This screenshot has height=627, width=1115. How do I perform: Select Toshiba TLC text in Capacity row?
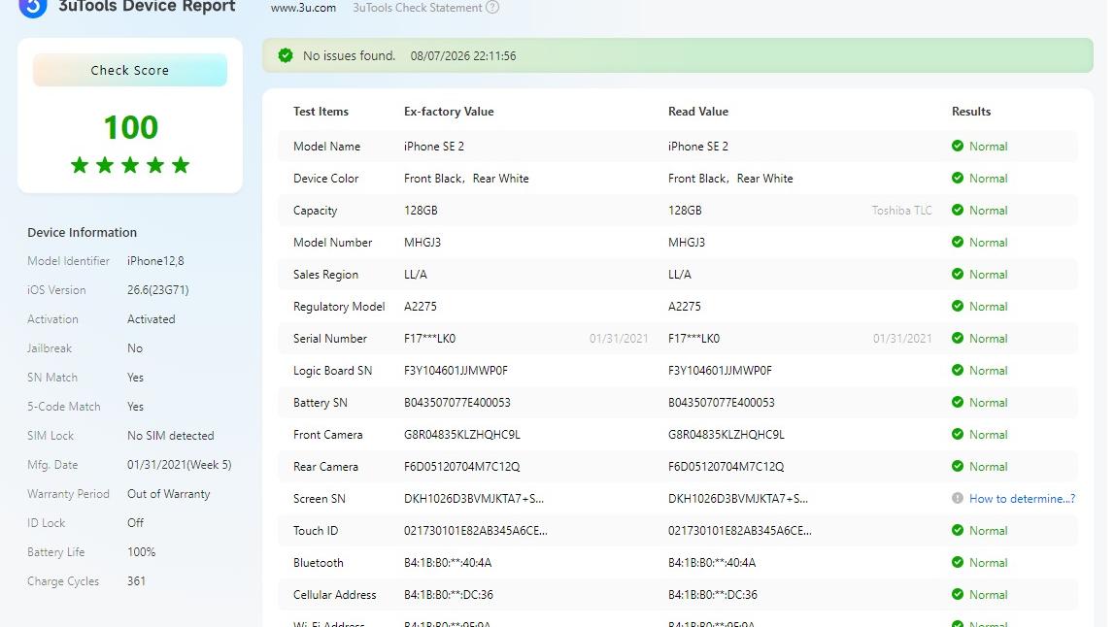click(x=901, y=211)
